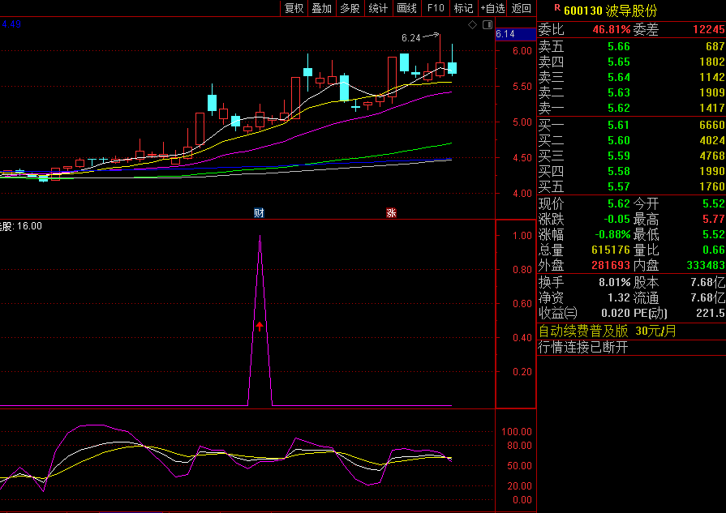Click the 标记 mark button
Viewport: 726px width, 513px height.
coord(463,8)
